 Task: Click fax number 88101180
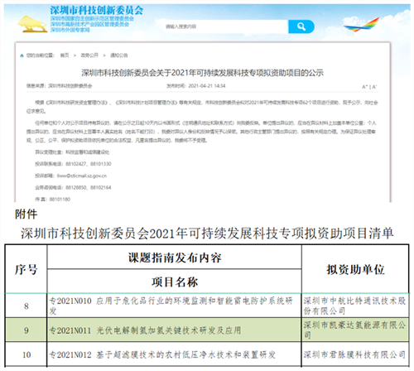[x=60, y=200]
